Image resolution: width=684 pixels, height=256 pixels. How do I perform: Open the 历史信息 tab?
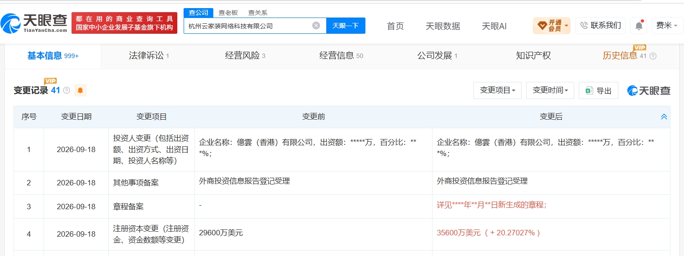click(x=624, y=56)
